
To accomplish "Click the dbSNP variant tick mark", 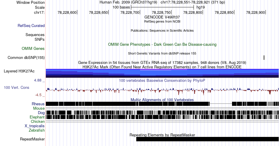I will (x=264, y=57).
